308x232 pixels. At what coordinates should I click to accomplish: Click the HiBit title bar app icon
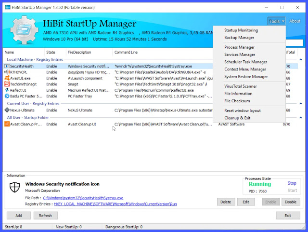click(8, 8)
